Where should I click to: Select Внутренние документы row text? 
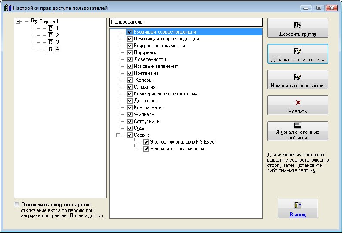pos(159,46)
